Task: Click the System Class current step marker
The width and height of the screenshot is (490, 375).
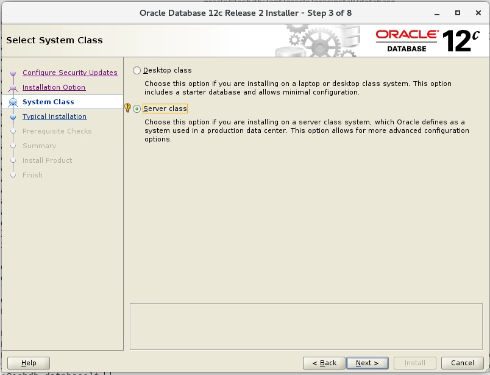Action: point(13,102)
